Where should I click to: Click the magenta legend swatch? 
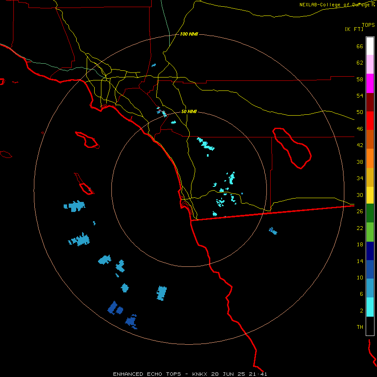click(x=370, y=83)
